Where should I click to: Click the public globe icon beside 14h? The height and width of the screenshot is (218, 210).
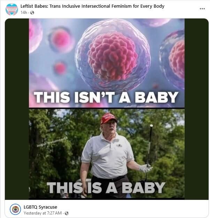pos(32,13)
